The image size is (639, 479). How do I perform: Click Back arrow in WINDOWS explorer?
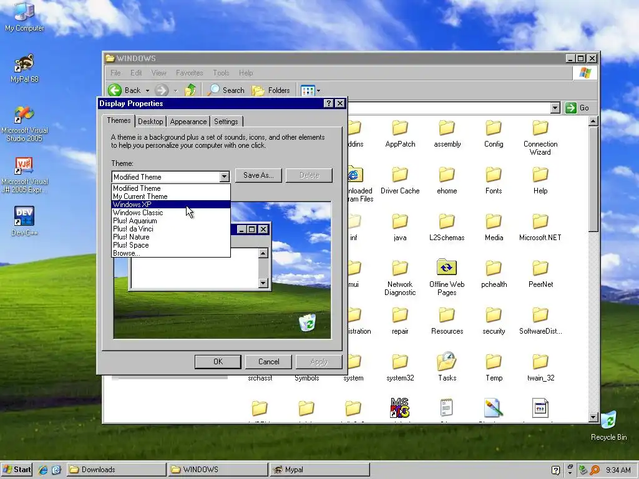coord(115,90)
